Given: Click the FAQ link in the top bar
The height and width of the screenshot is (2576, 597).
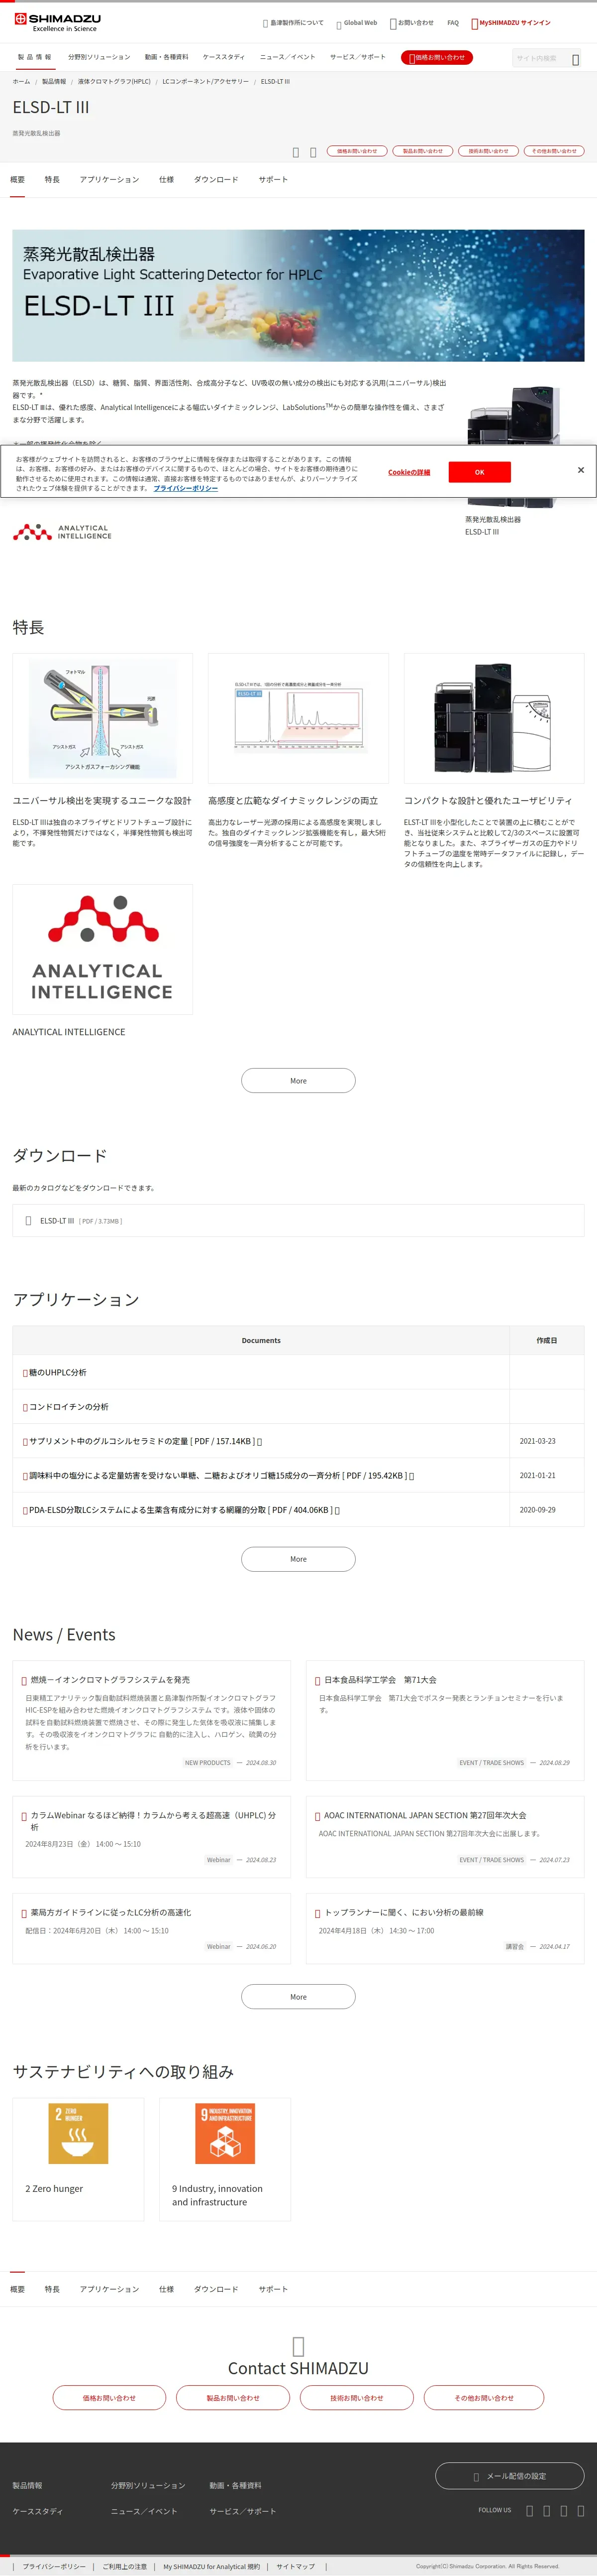Looking at the screenshot, I should (453, 23).
